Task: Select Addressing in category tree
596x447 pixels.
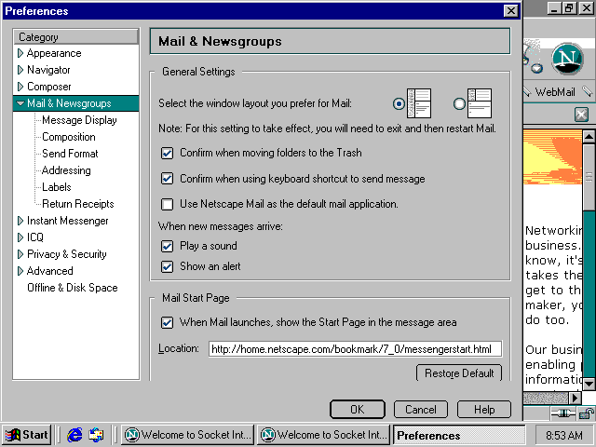Action: point(66,170)
